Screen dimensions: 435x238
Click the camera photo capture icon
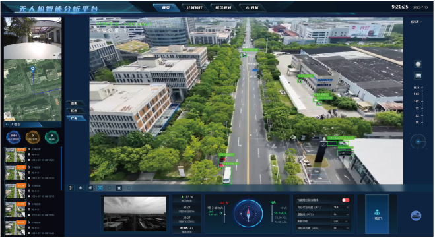pos(418,64)
